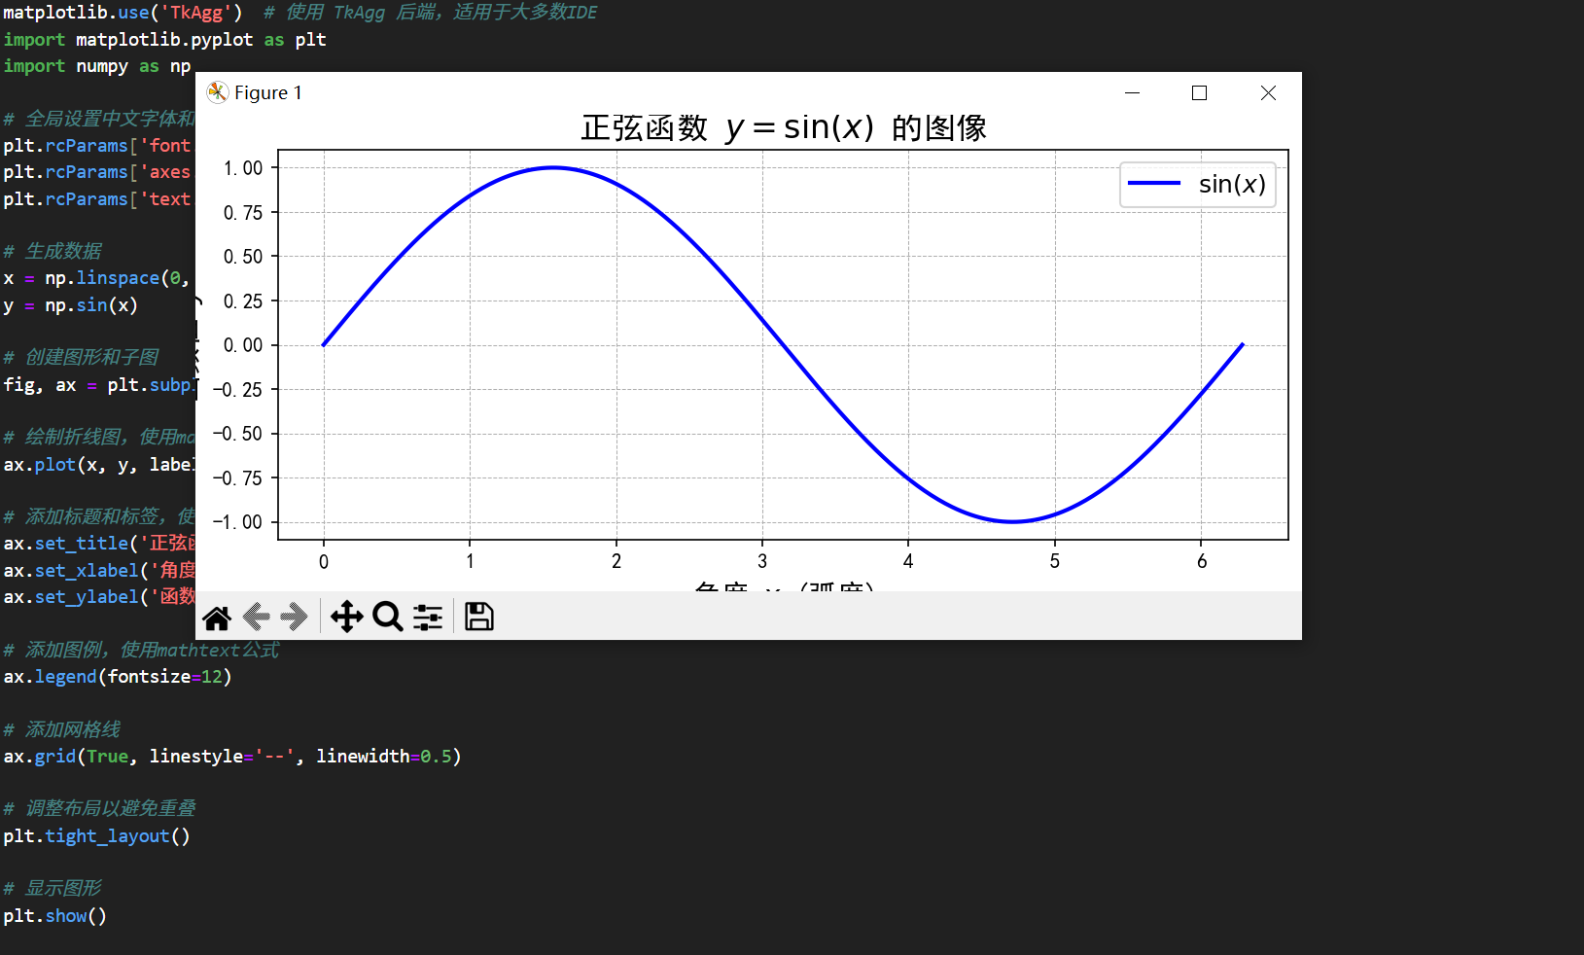Click x-axis tick label 0

(x=324, y=561)
